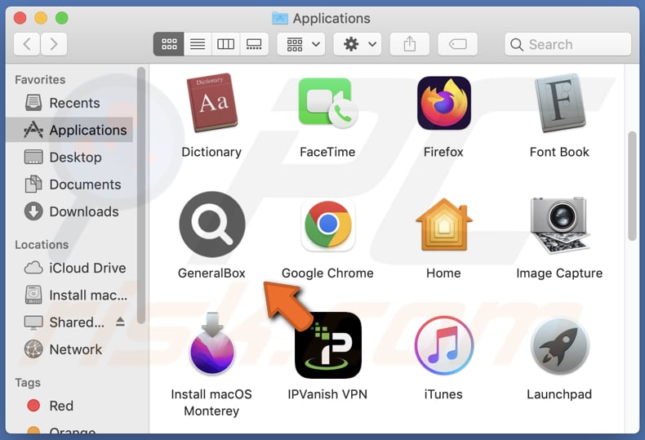Viewport: 645px width, 440px height.
Task: Open Desktop in the sidebar
Action: [x=69, y=157]
